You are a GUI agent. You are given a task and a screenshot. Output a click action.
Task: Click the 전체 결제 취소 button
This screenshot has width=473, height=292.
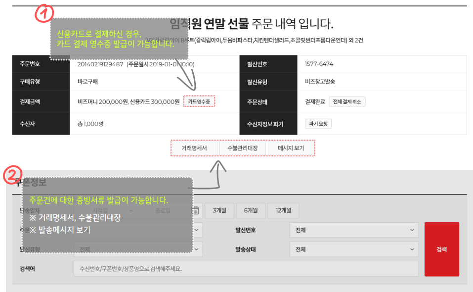click(347, 102)
